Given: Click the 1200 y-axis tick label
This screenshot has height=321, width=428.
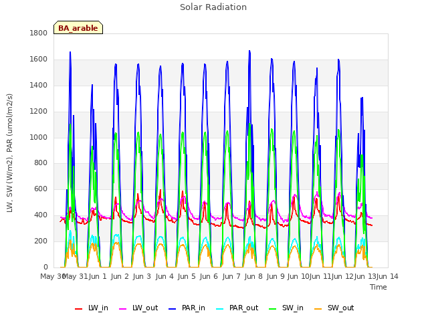Looking at the screenshot, I should pos(39,112).
